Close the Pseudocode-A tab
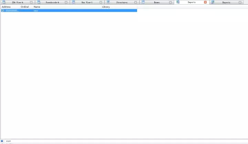The width and height of the screenshot is (248, 144). tap(66, 2)
